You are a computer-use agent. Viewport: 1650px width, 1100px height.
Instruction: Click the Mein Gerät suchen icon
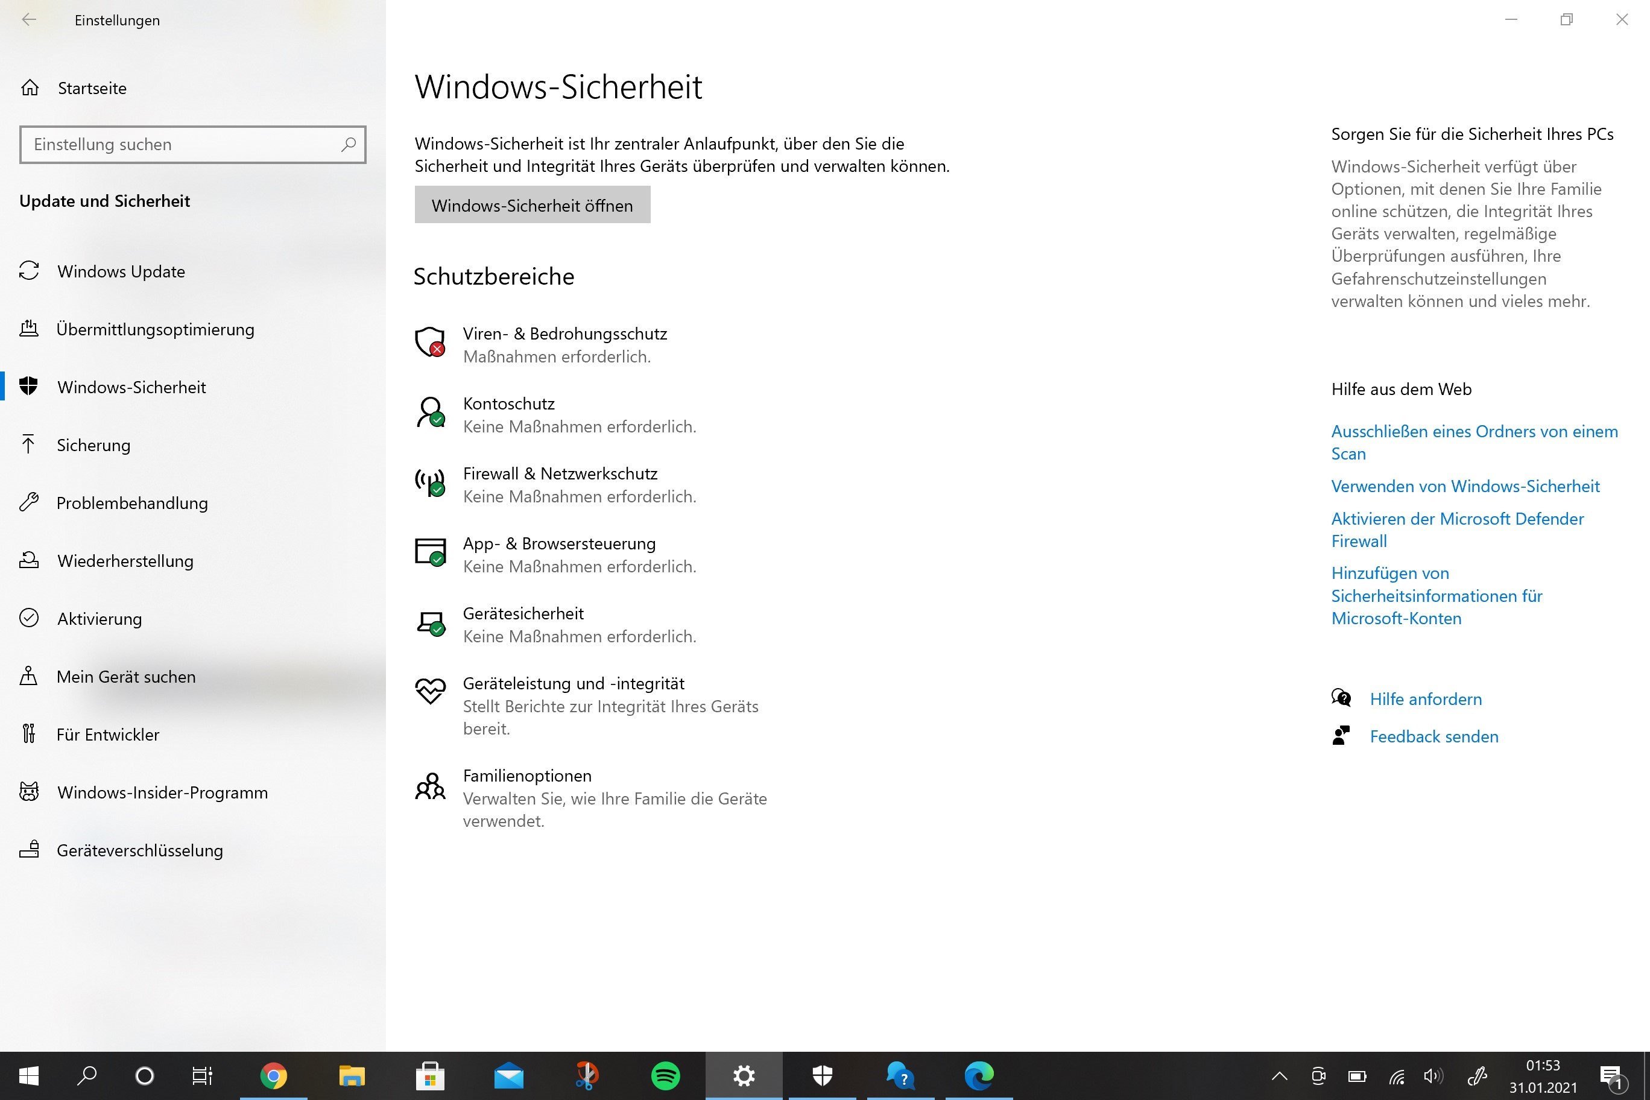point(29,676)
